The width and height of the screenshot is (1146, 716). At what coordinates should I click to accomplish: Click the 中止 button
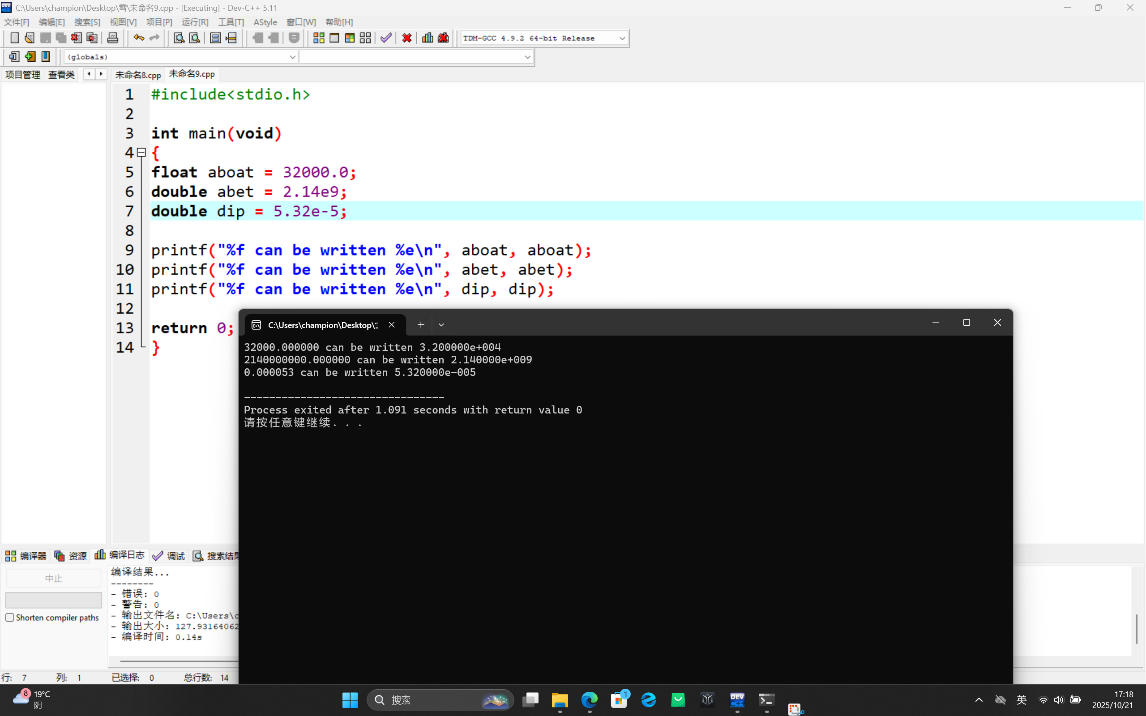click(x=54, y=578)
